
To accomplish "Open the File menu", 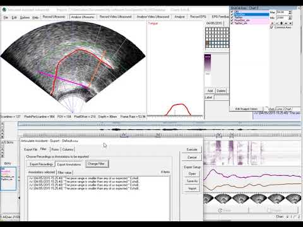I will pos(6,18).
